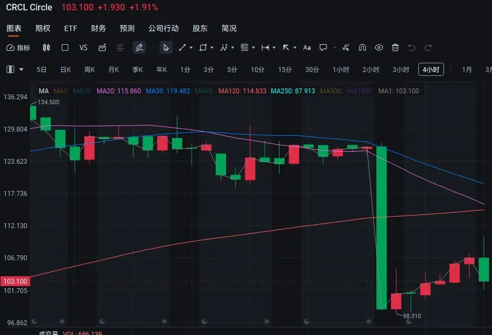Select the range measure tool
Screen dimensions: 492x335
[265, 47]
